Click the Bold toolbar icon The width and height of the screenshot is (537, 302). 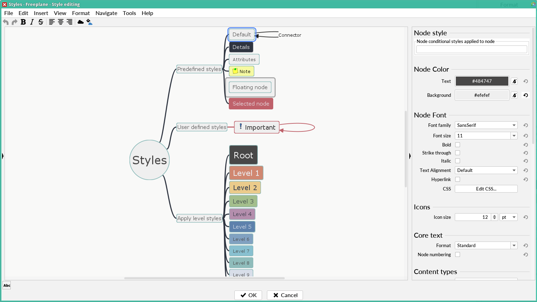[x=23, y=22]
